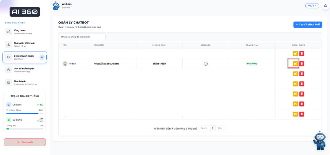Screen dimensions: 330x155
Task: Click the keyword search input field
Action: pos(82,37)
